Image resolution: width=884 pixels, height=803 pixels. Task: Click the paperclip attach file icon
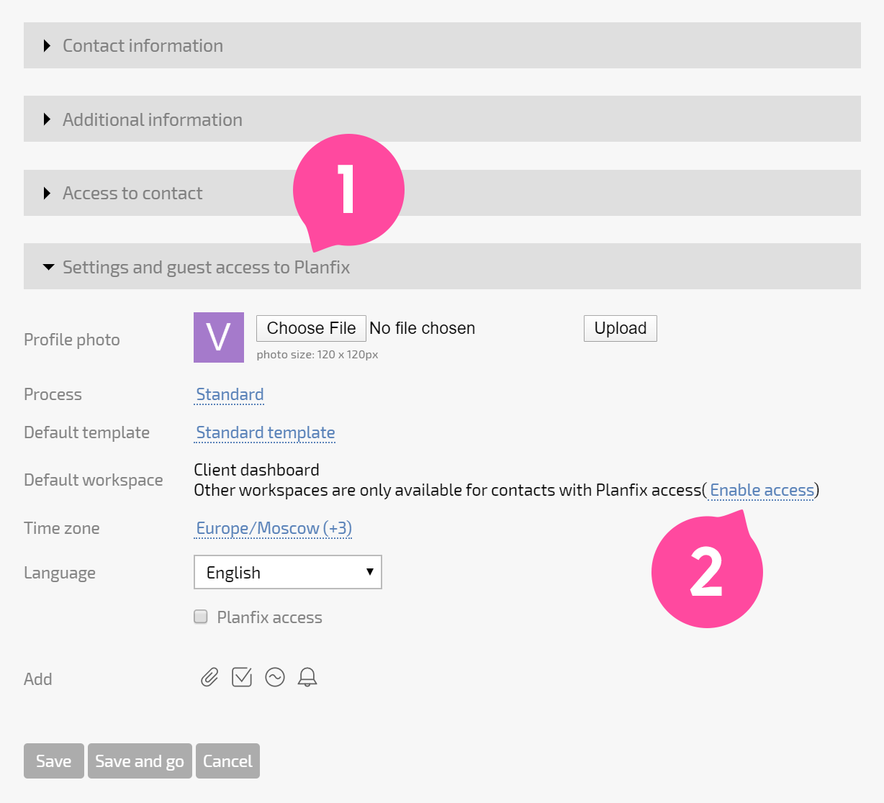(x=209, y=677)
